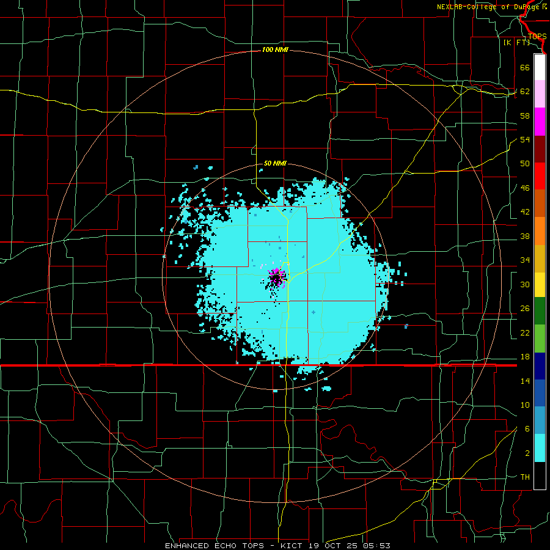Select the navy legend swatch
The width and height of the screenshot is (550, 550).
[540, 366]
